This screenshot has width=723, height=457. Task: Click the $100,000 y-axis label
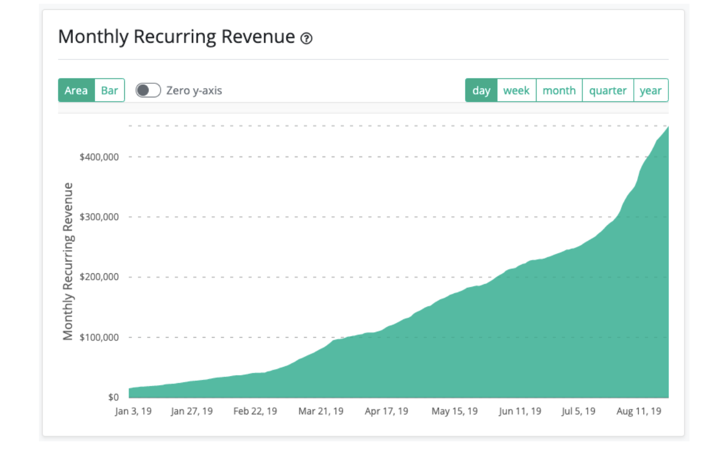(x=98, y=337)
